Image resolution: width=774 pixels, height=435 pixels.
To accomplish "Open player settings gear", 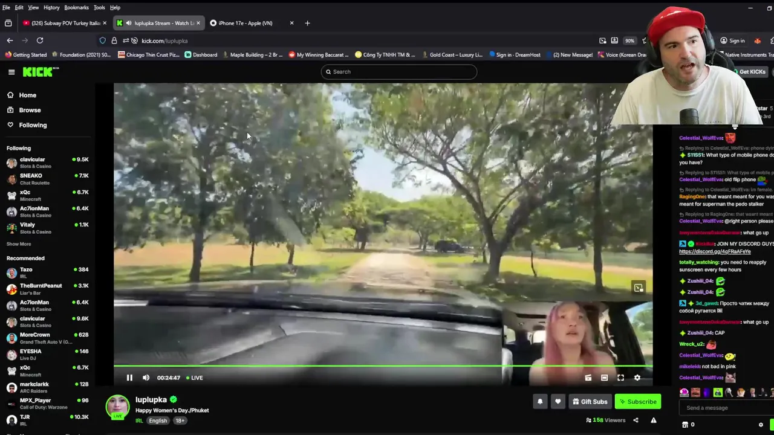I will [637, 378].
